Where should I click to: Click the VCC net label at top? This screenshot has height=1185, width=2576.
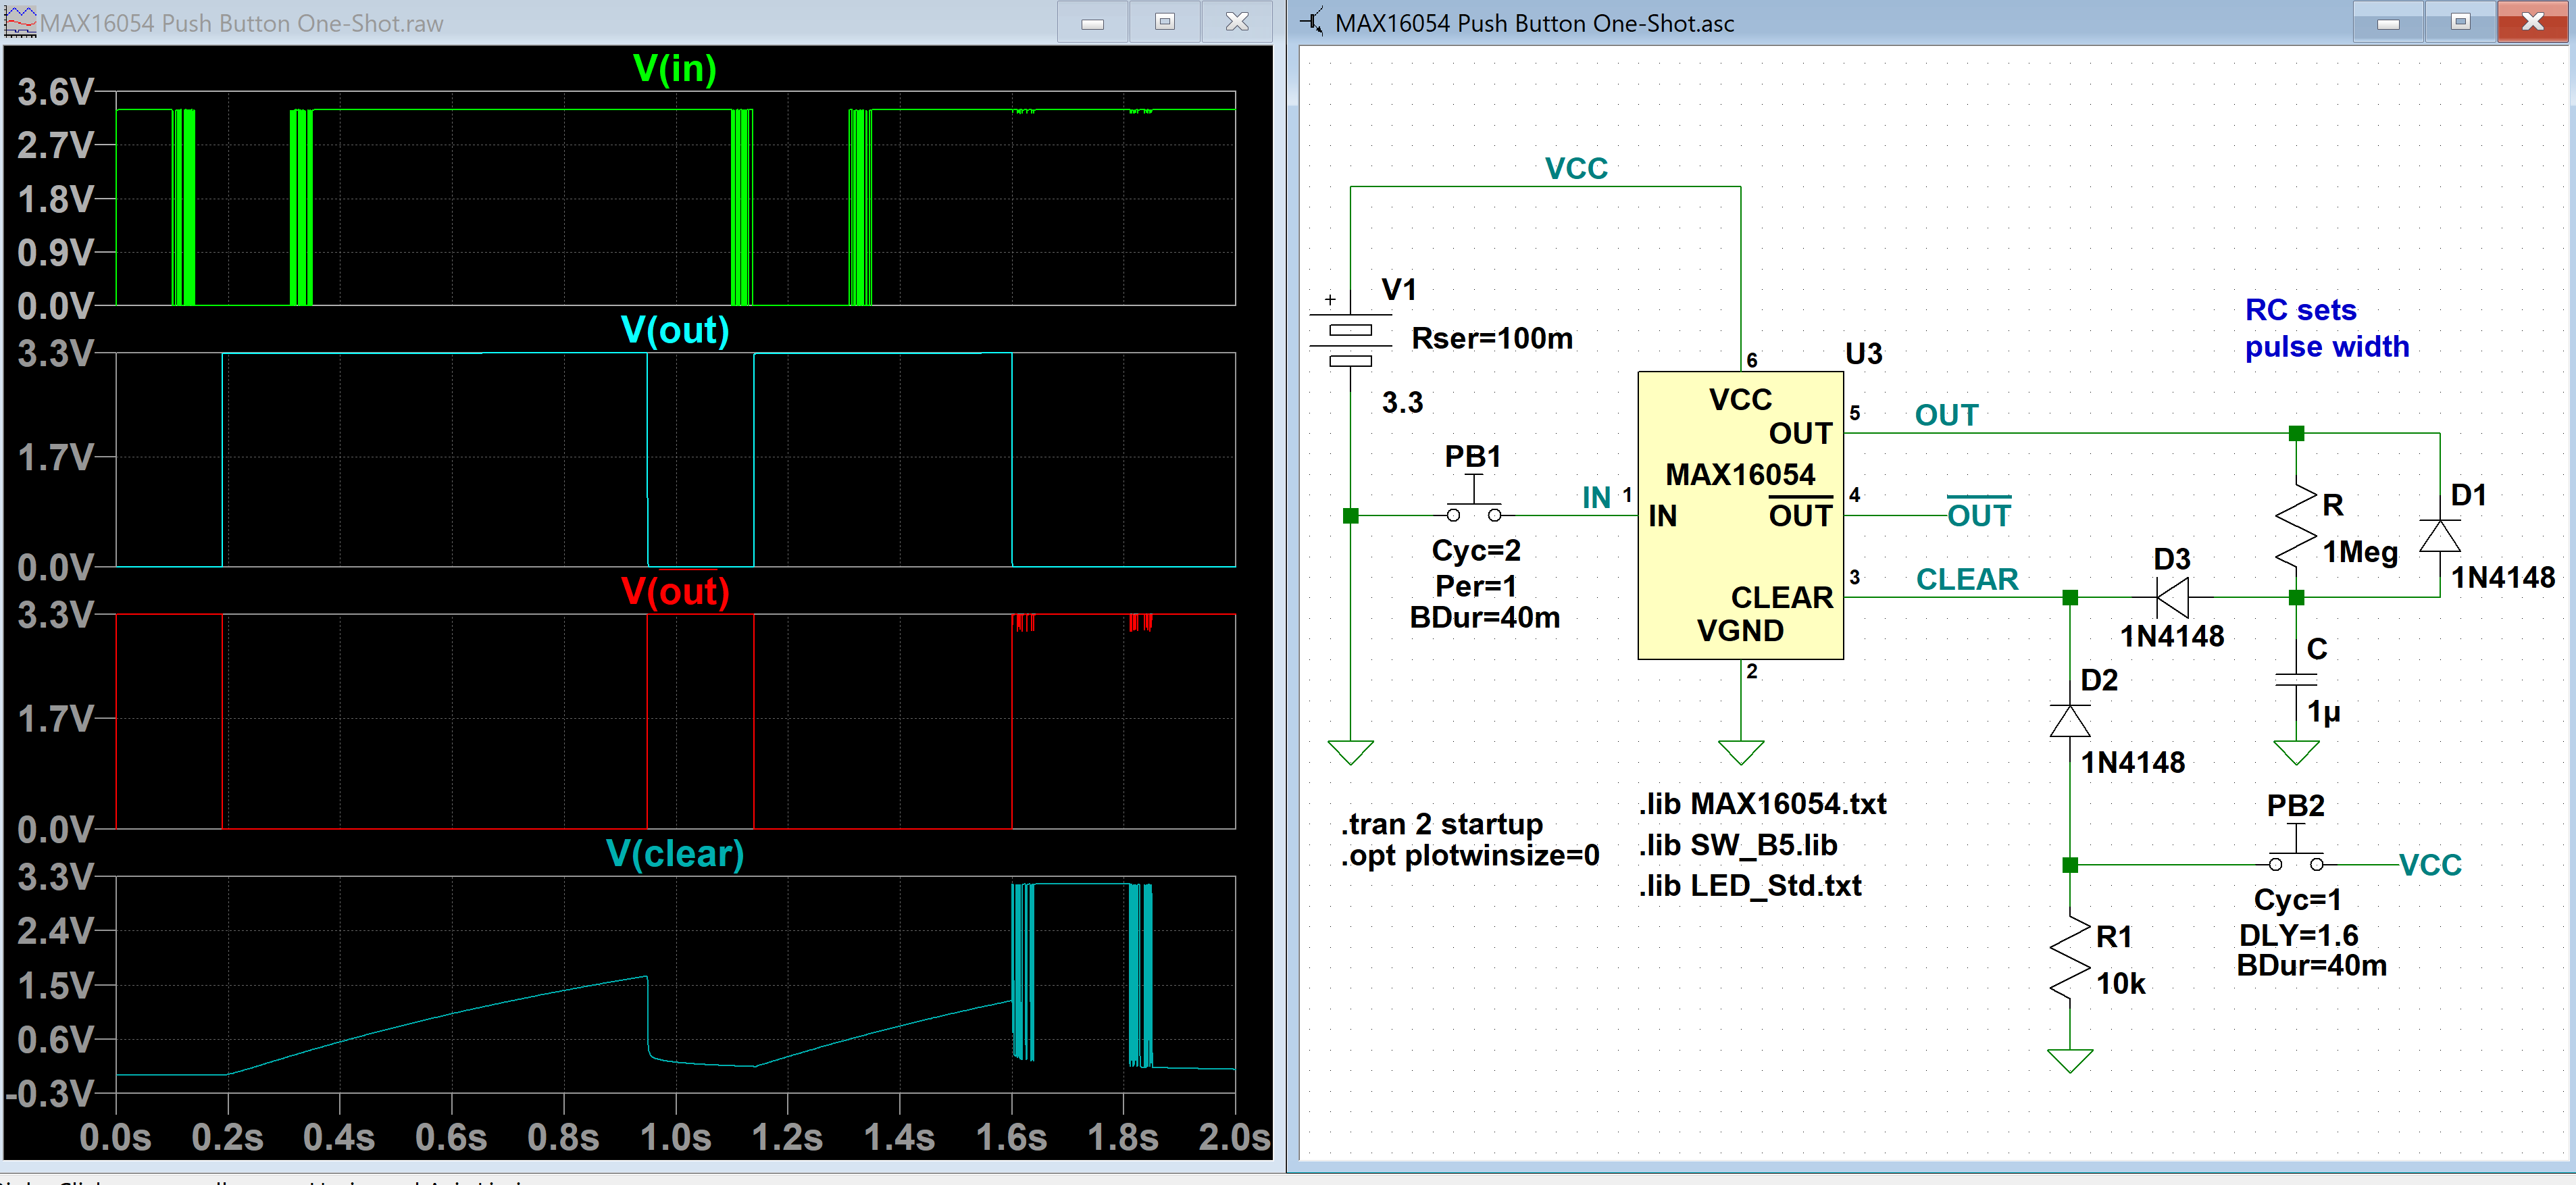(x=1576, y=168)
